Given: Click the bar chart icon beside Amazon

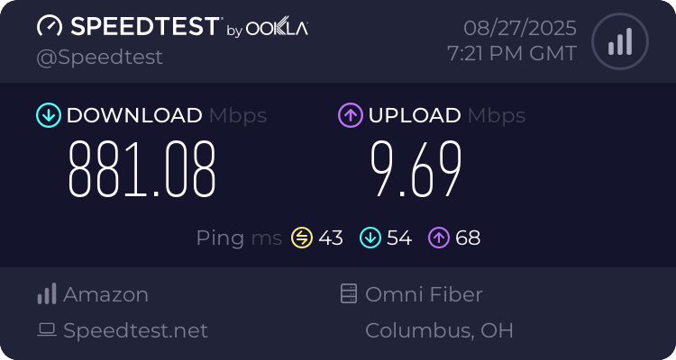Looking at the screenshot, I should tap(47, 294).
